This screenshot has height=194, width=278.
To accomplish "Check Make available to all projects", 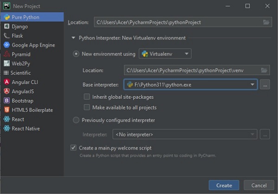I will (87, 107).
